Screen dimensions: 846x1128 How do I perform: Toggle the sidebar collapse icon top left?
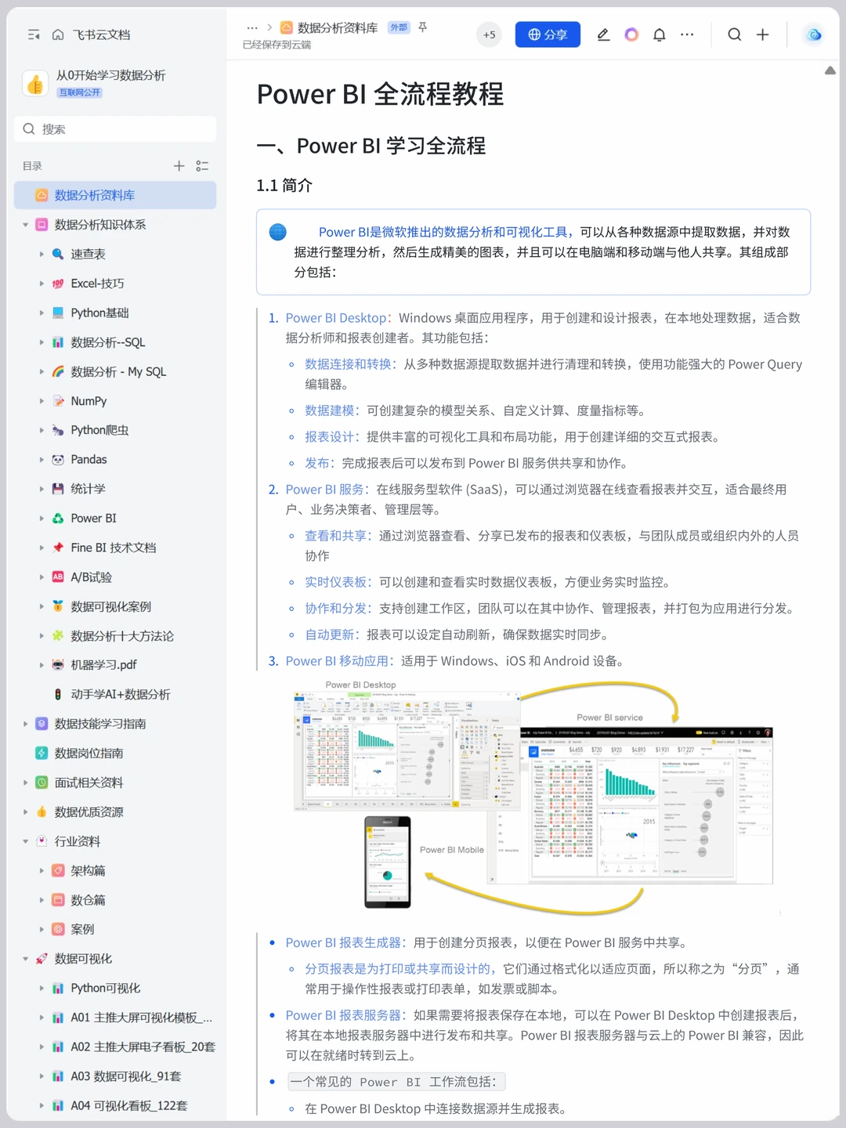click(33, 34)
